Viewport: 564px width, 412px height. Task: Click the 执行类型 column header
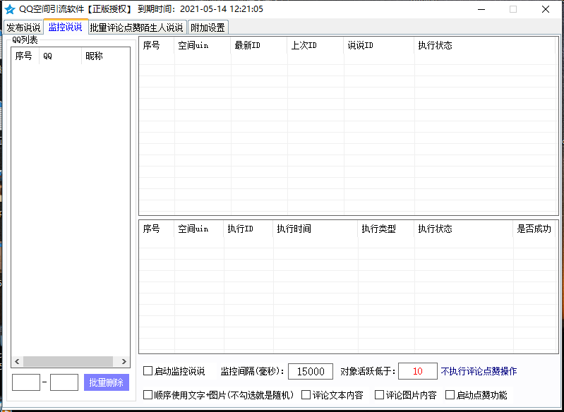pyautogui.click(x=386, y=229)
